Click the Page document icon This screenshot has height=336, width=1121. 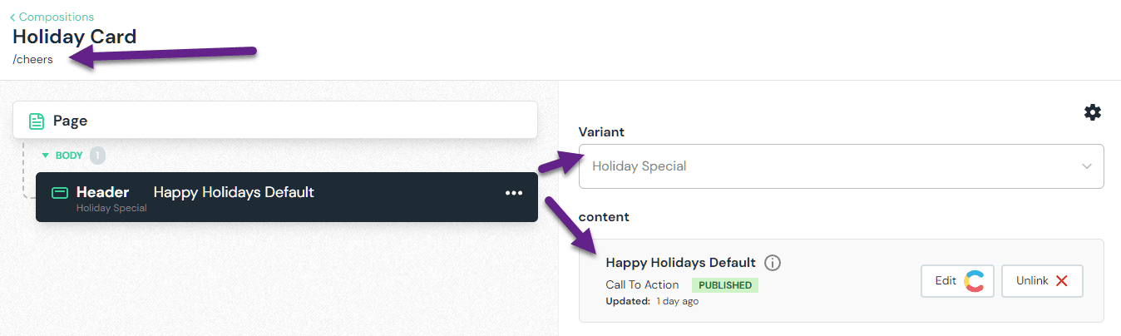click(37, 121)
